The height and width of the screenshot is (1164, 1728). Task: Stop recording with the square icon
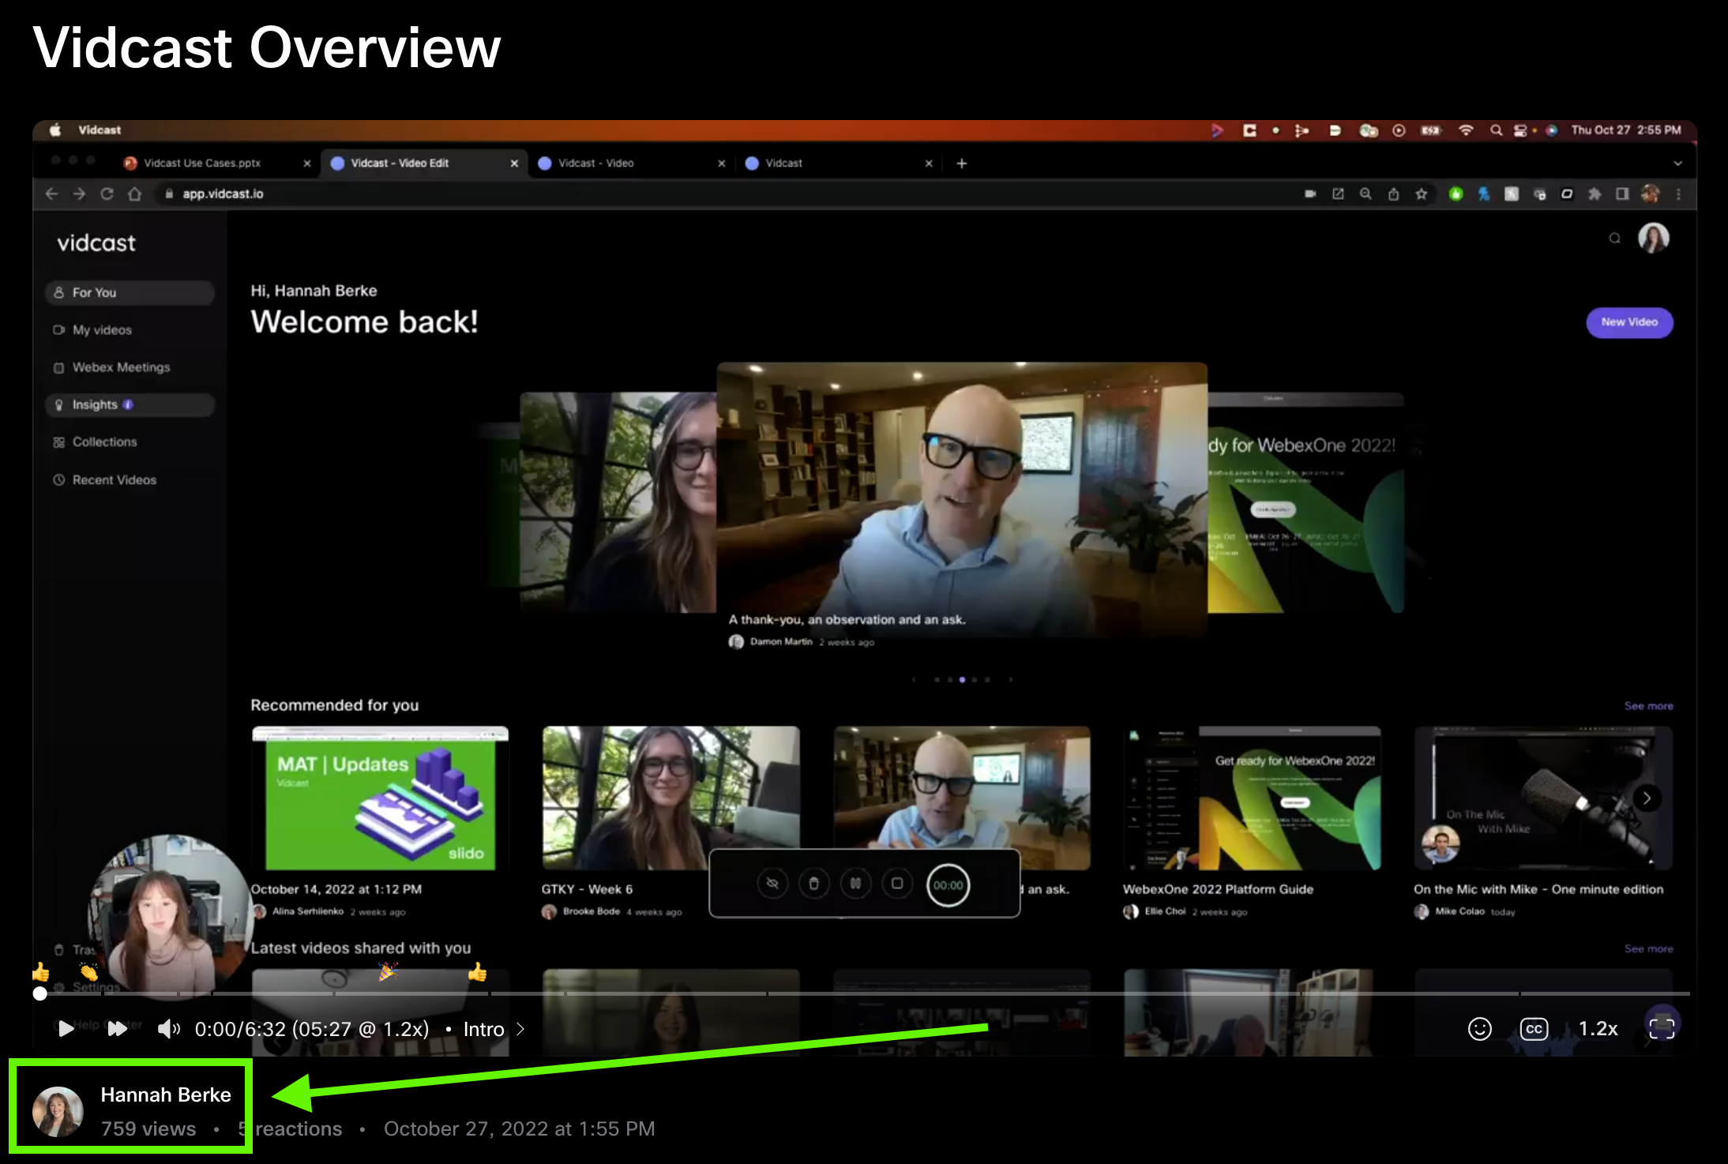(x=897, y=884)
